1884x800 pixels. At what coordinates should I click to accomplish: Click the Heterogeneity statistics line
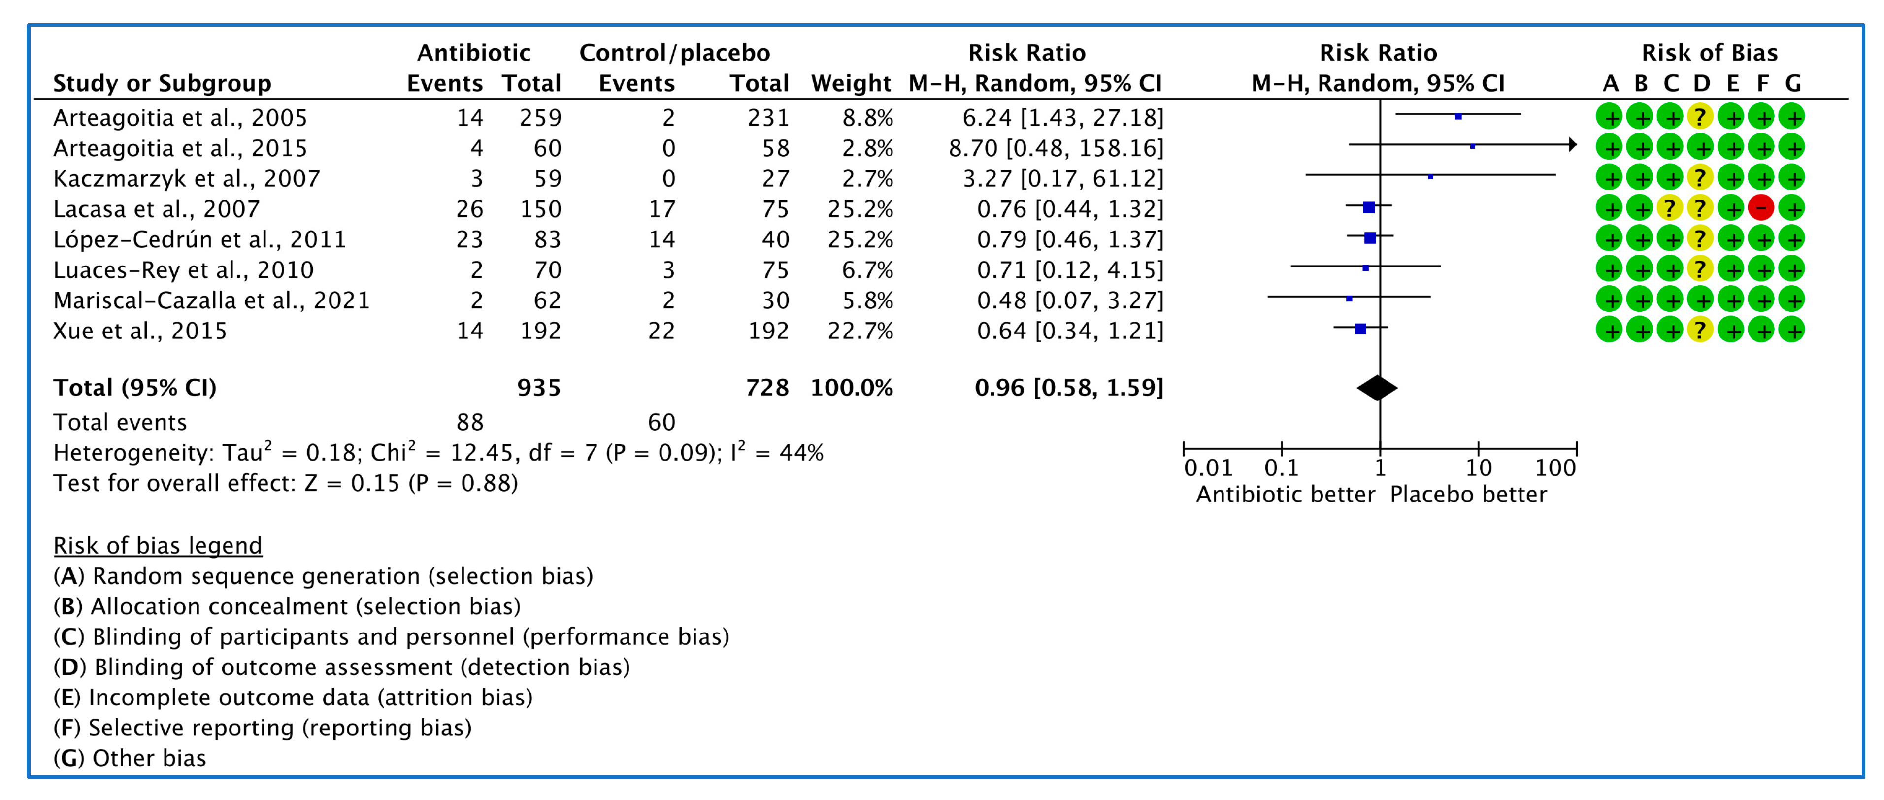coord(438,453)
